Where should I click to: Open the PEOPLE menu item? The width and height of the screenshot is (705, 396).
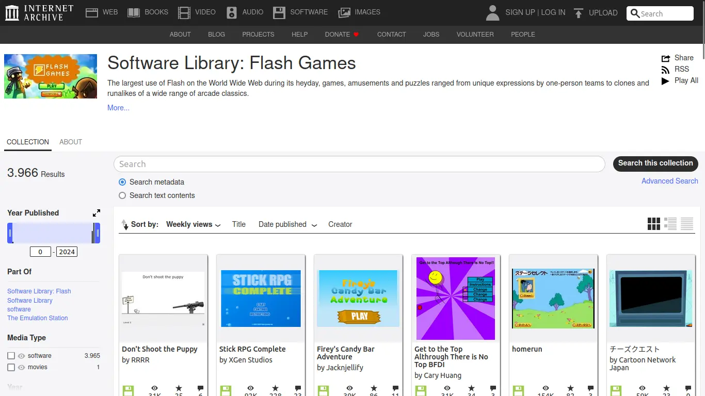(x=523, y=35)
